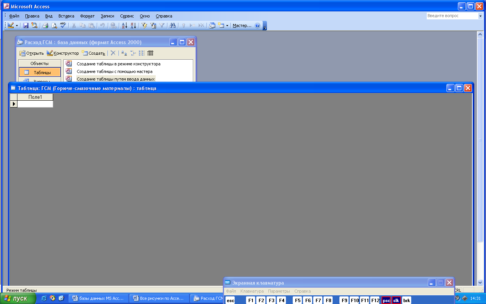Click the File Search icon
Image resolution: width=486 pixels, height=304 pixels.
(x=34, y=25)
